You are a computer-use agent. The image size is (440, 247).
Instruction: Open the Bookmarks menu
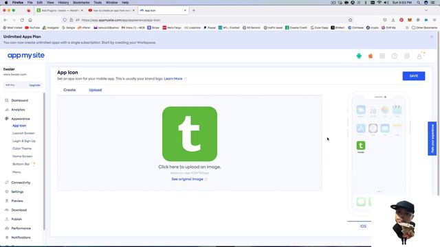click(x=81, y=3)
